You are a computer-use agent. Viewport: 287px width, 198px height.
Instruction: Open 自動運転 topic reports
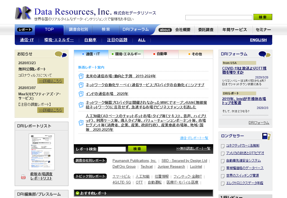point(155,182)
